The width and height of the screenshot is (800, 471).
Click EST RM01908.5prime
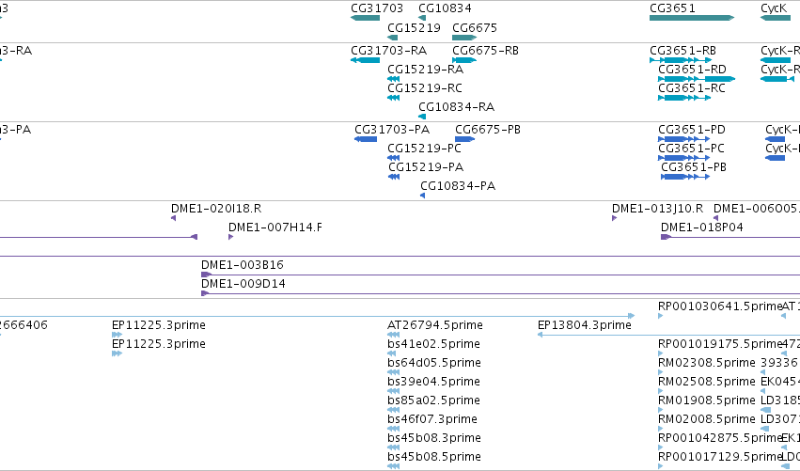tap(660, 410)
